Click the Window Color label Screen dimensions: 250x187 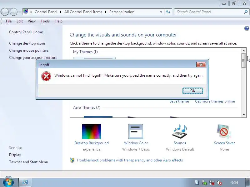[x=136, y=143]
